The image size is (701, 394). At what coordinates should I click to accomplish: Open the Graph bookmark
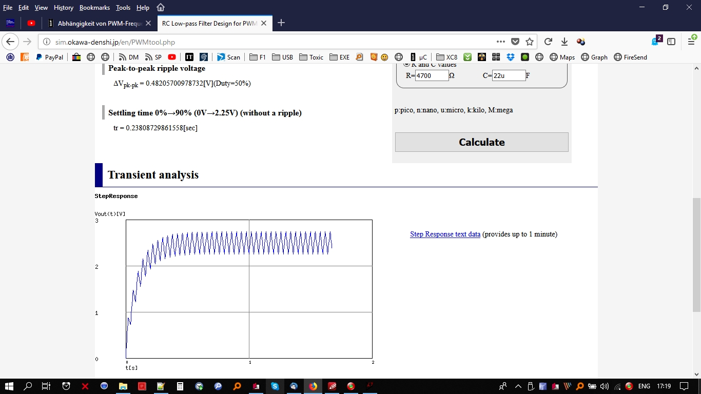point(594,57)
